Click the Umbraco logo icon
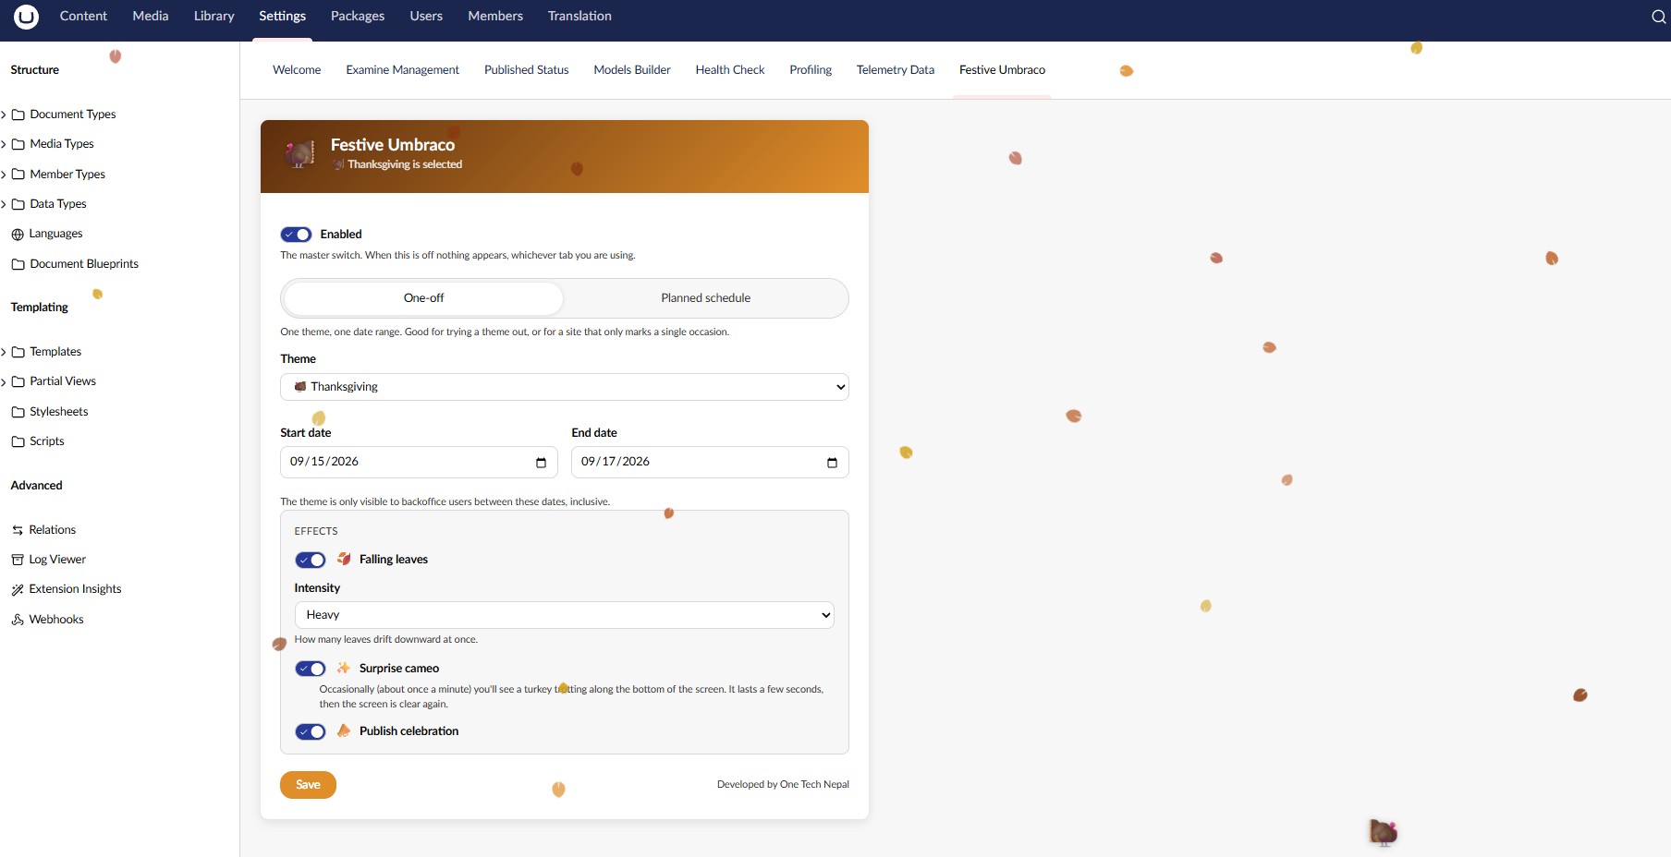 pyautogui.click(x=27, y=17)
